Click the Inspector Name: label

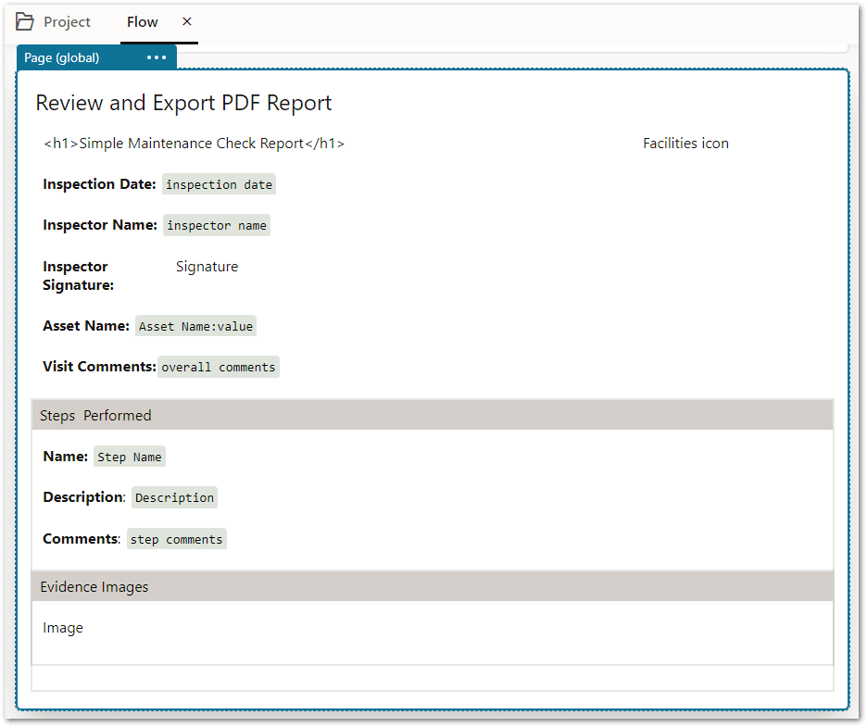pyautogui.click(x=100, y=225)
